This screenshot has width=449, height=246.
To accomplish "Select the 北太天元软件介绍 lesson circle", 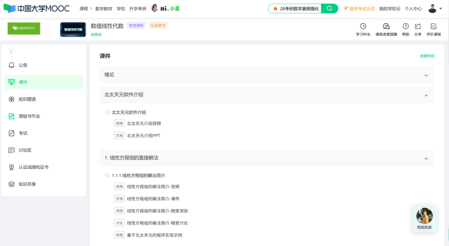I will click(x=107, y=112).
